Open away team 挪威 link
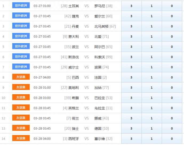 [x=98, y=118]
